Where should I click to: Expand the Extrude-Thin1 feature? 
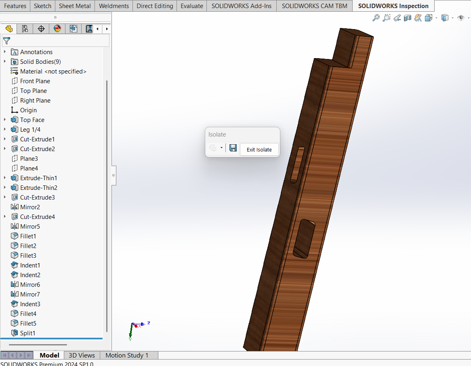[x=5, y=178]
